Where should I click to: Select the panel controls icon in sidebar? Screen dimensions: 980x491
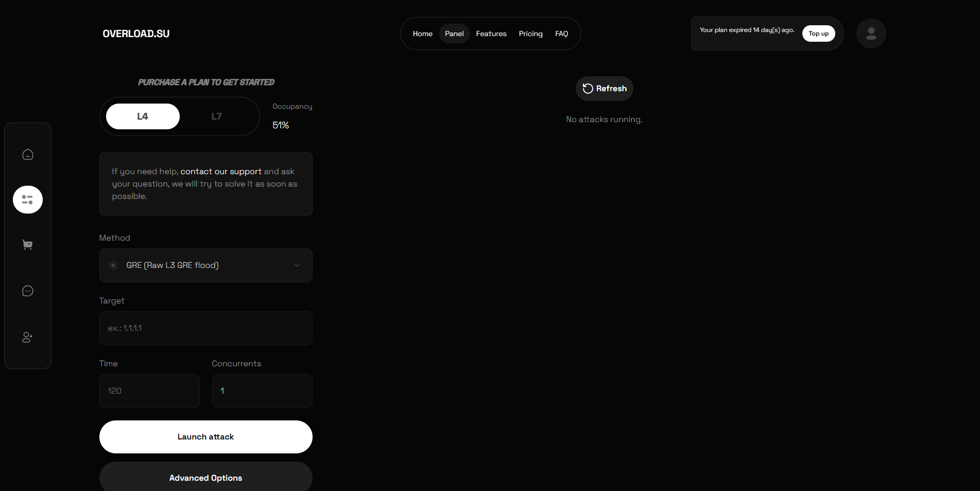coord(28,200)
